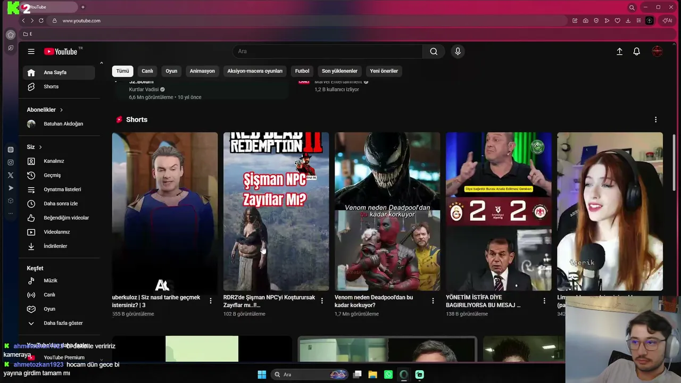Go forward with the browser forward arrow
This screenshot has height=383, width=681.
click(x=32, y=21)
